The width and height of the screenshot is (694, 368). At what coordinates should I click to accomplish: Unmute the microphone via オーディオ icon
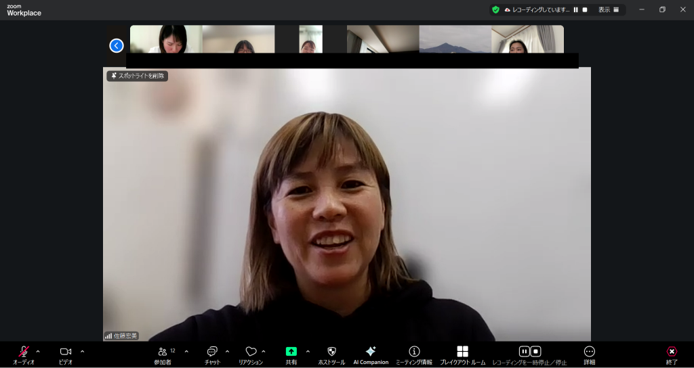pos(24,352)
